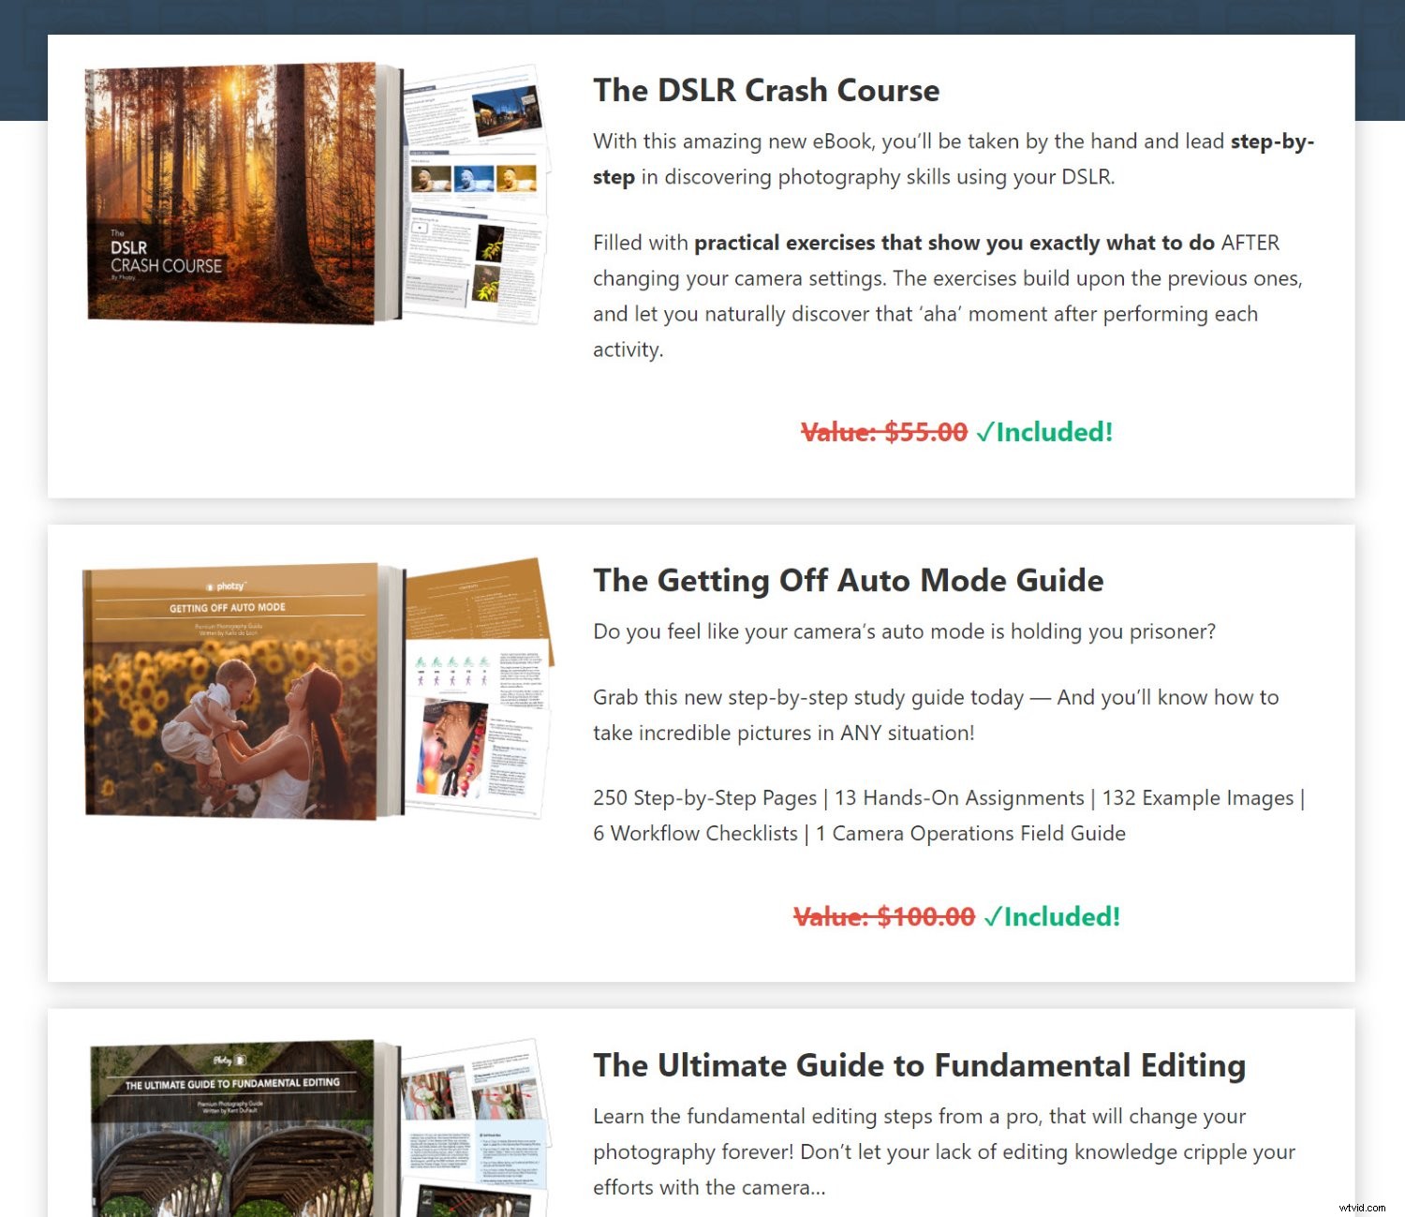Select "The Ultimate Guide to Fundamental Editing" heading

(919, 1066)
